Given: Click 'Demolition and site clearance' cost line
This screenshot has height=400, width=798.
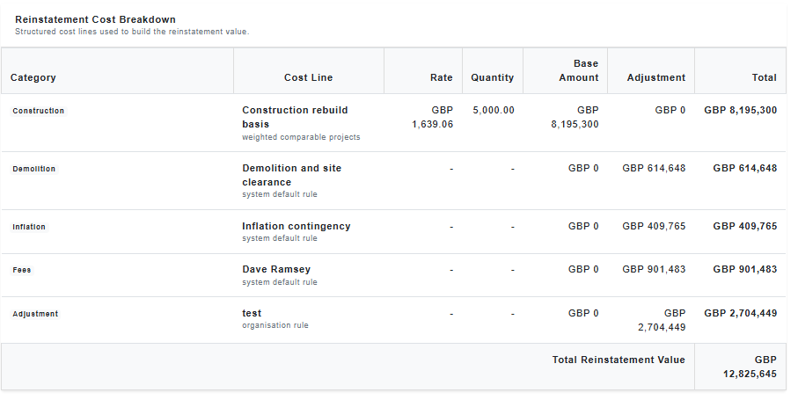Looking at the screenshot, I should (291, 175).
